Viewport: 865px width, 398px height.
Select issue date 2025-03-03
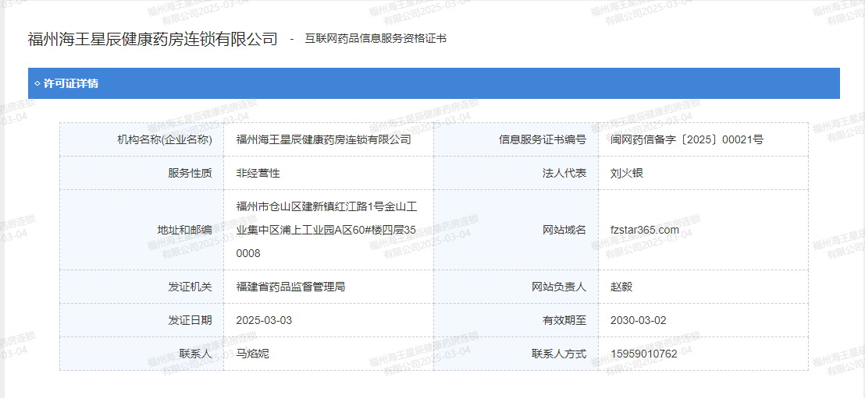point(264,320)
